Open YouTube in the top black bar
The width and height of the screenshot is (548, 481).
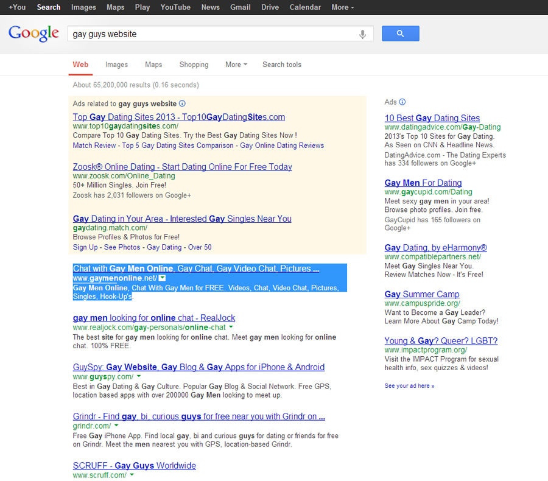click(x=175, y=7)
